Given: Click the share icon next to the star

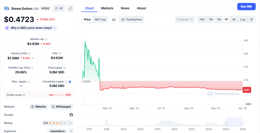Looking at the screenshot, I should click(x=70, y=8).
